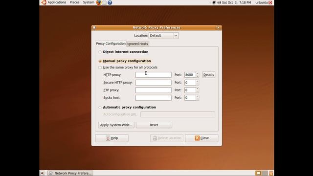Increase the FTP proxy port
The height and width of the screenshot is (176, 313).
197,89
